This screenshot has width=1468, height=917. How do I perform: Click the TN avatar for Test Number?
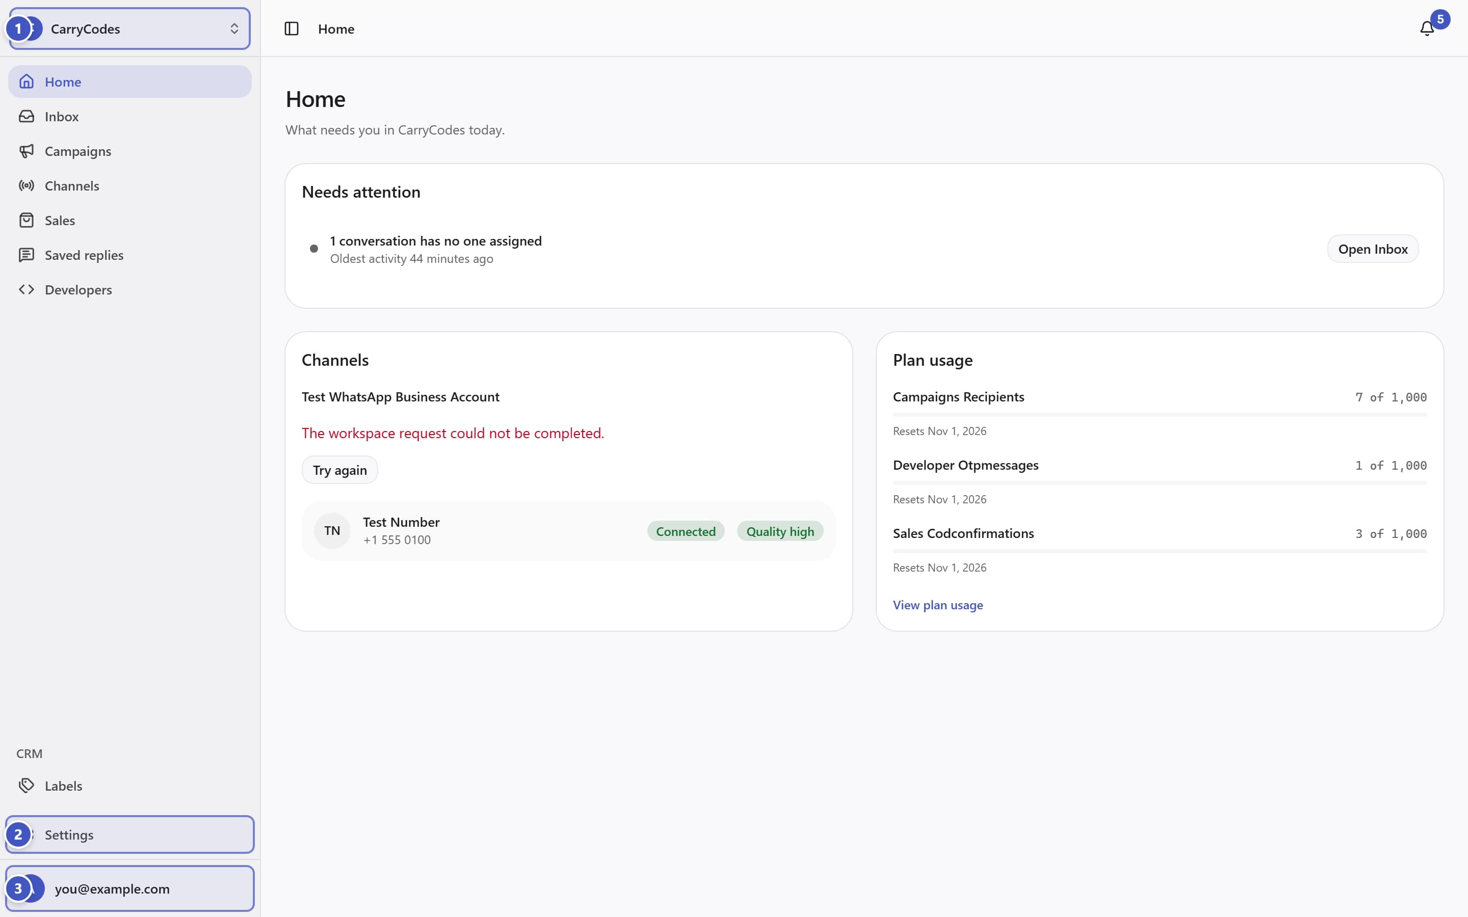(x=332, y=531)
